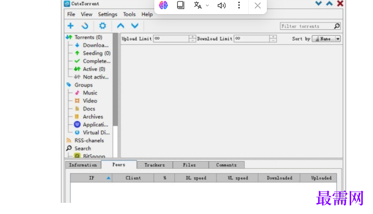Decrease Download Limit with spinner down arrow
Viewport: 373px width, 214px height.
[273, 41]
